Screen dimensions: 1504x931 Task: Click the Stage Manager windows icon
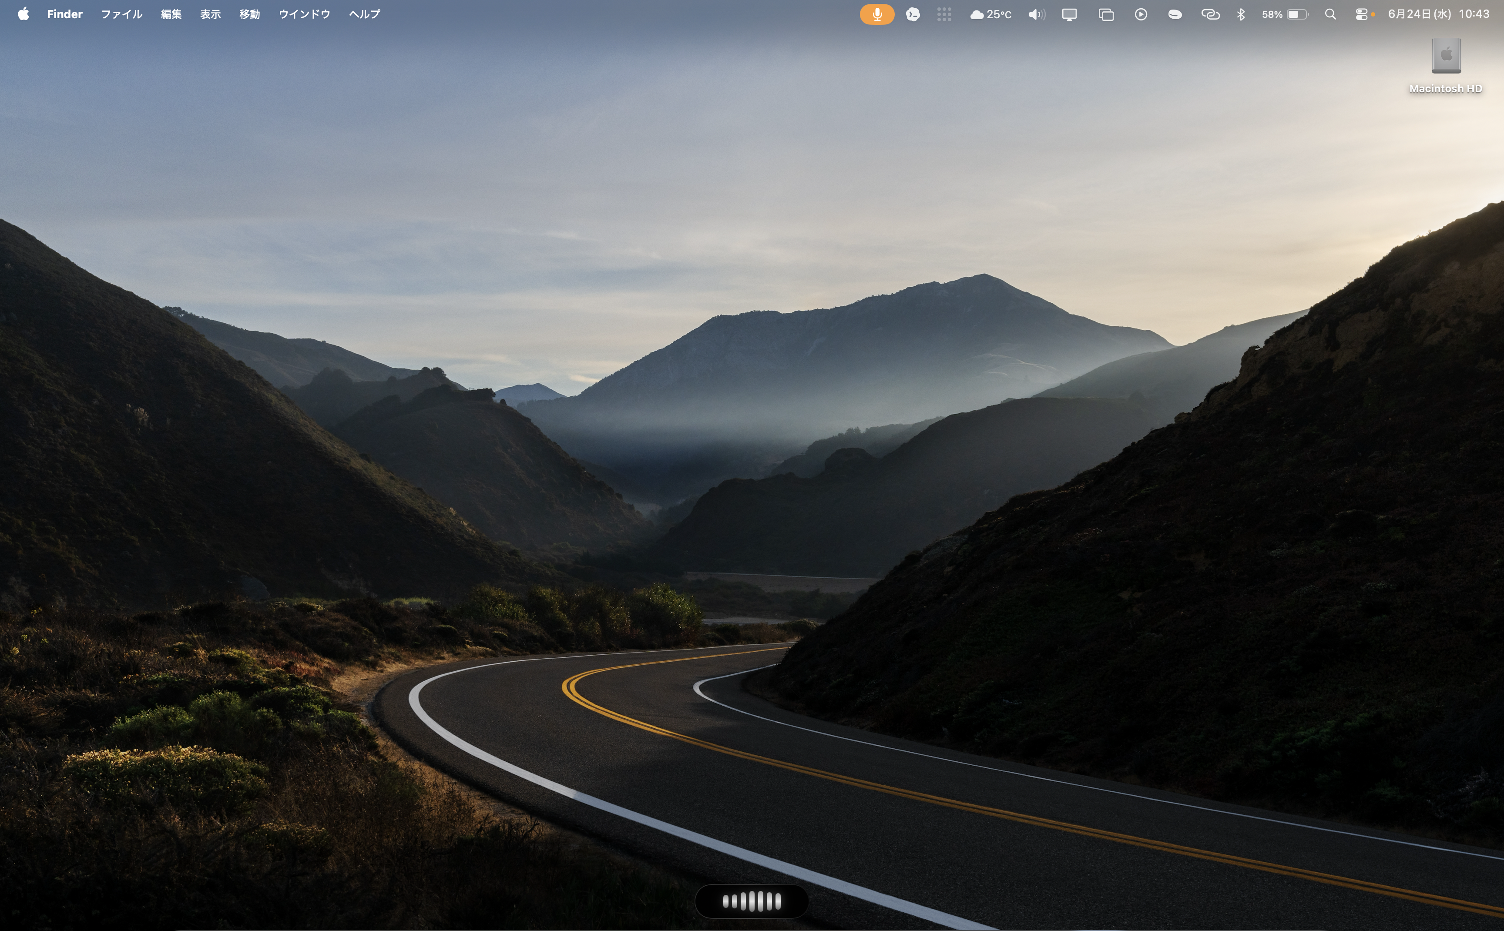1106,14
